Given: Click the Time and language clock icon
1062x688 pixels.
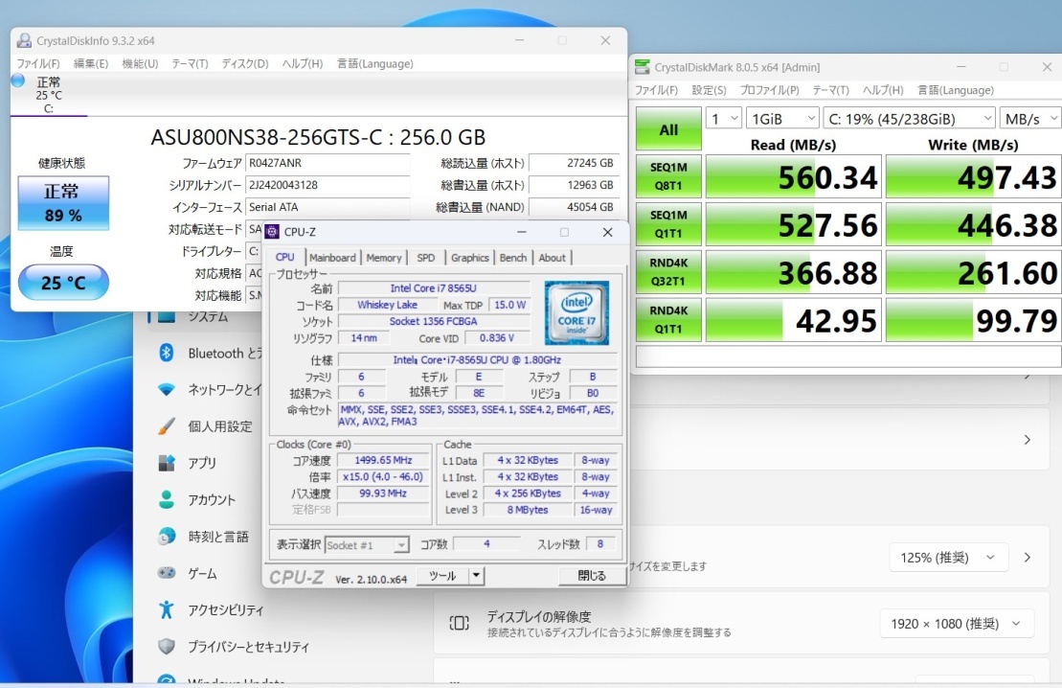Looking at the screenshot, I should pyautogui.click(x=166, y=537).
